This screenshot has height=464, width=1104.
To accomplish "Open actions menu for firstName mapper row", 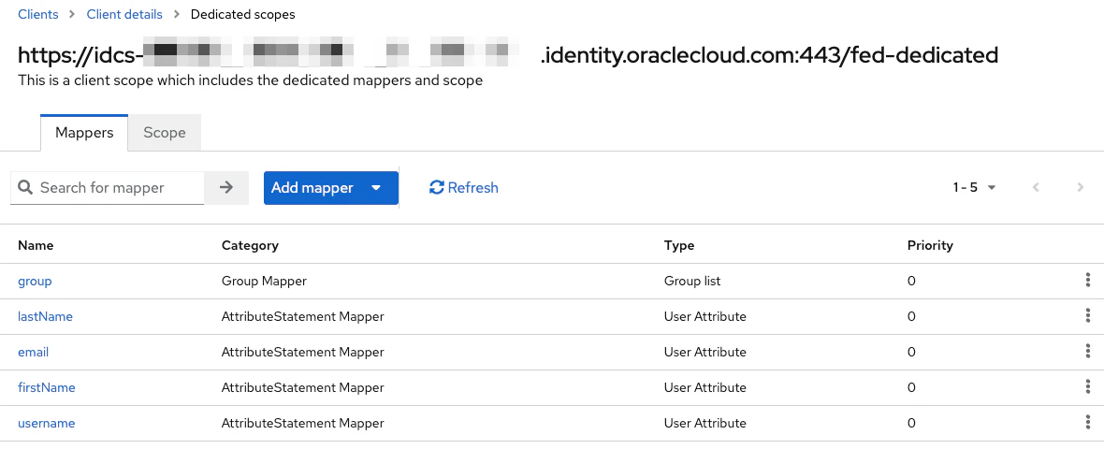I will [1088, 386].
